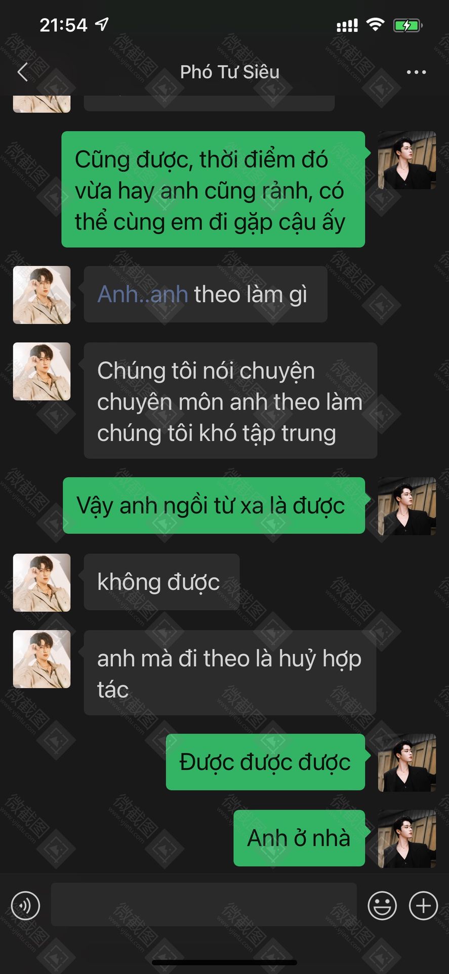Open the highlighted 'Anh..anh' link text

tap(143, 294)
